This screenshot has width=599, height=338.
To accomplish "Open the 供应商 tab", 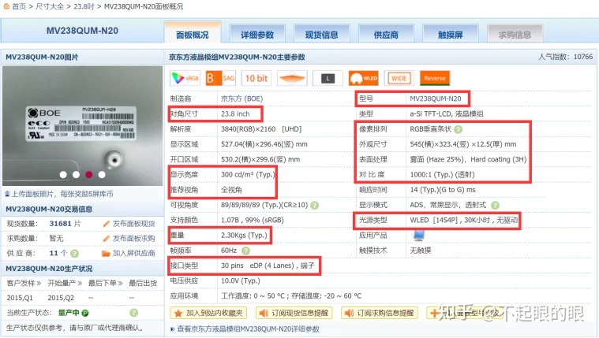I will click(x=386, y=34).
